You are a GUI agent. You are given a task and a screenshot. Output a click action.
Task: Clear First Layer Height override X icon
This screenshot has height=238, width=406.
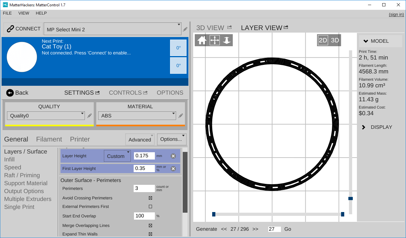173,169
